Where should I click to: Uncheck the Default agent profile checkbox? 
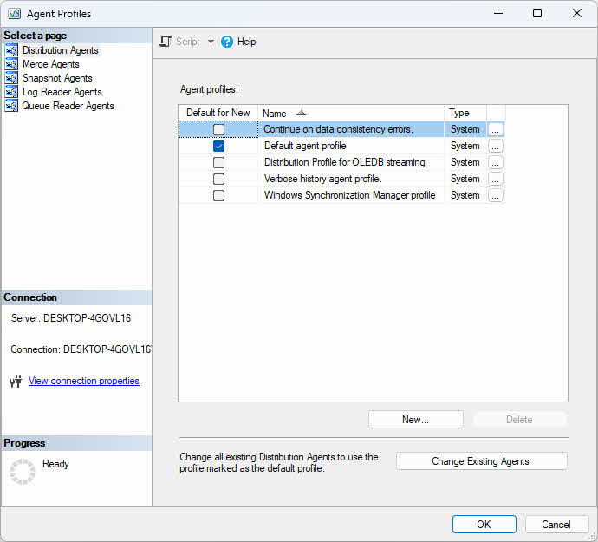(x=218, y=146)
